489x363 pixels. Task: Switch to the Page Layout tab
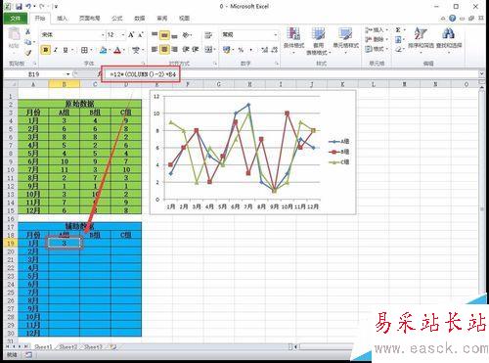tap(89, 19)
